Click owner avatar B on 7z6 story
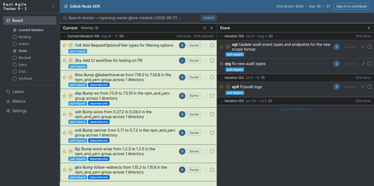The width and height of the screenshot is (374, 186). 182,45
